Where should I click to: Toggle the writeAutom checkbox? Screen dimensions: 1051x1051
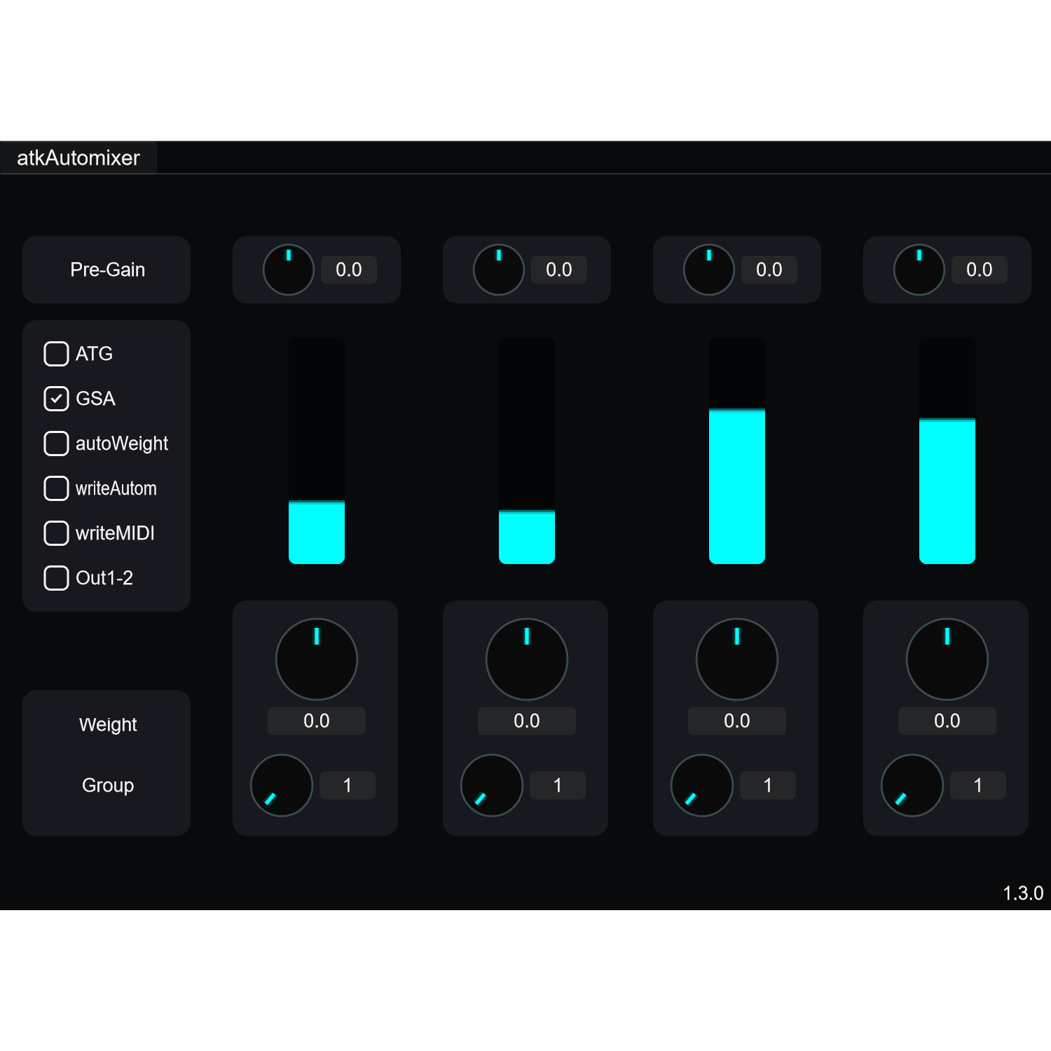(56, 488)
